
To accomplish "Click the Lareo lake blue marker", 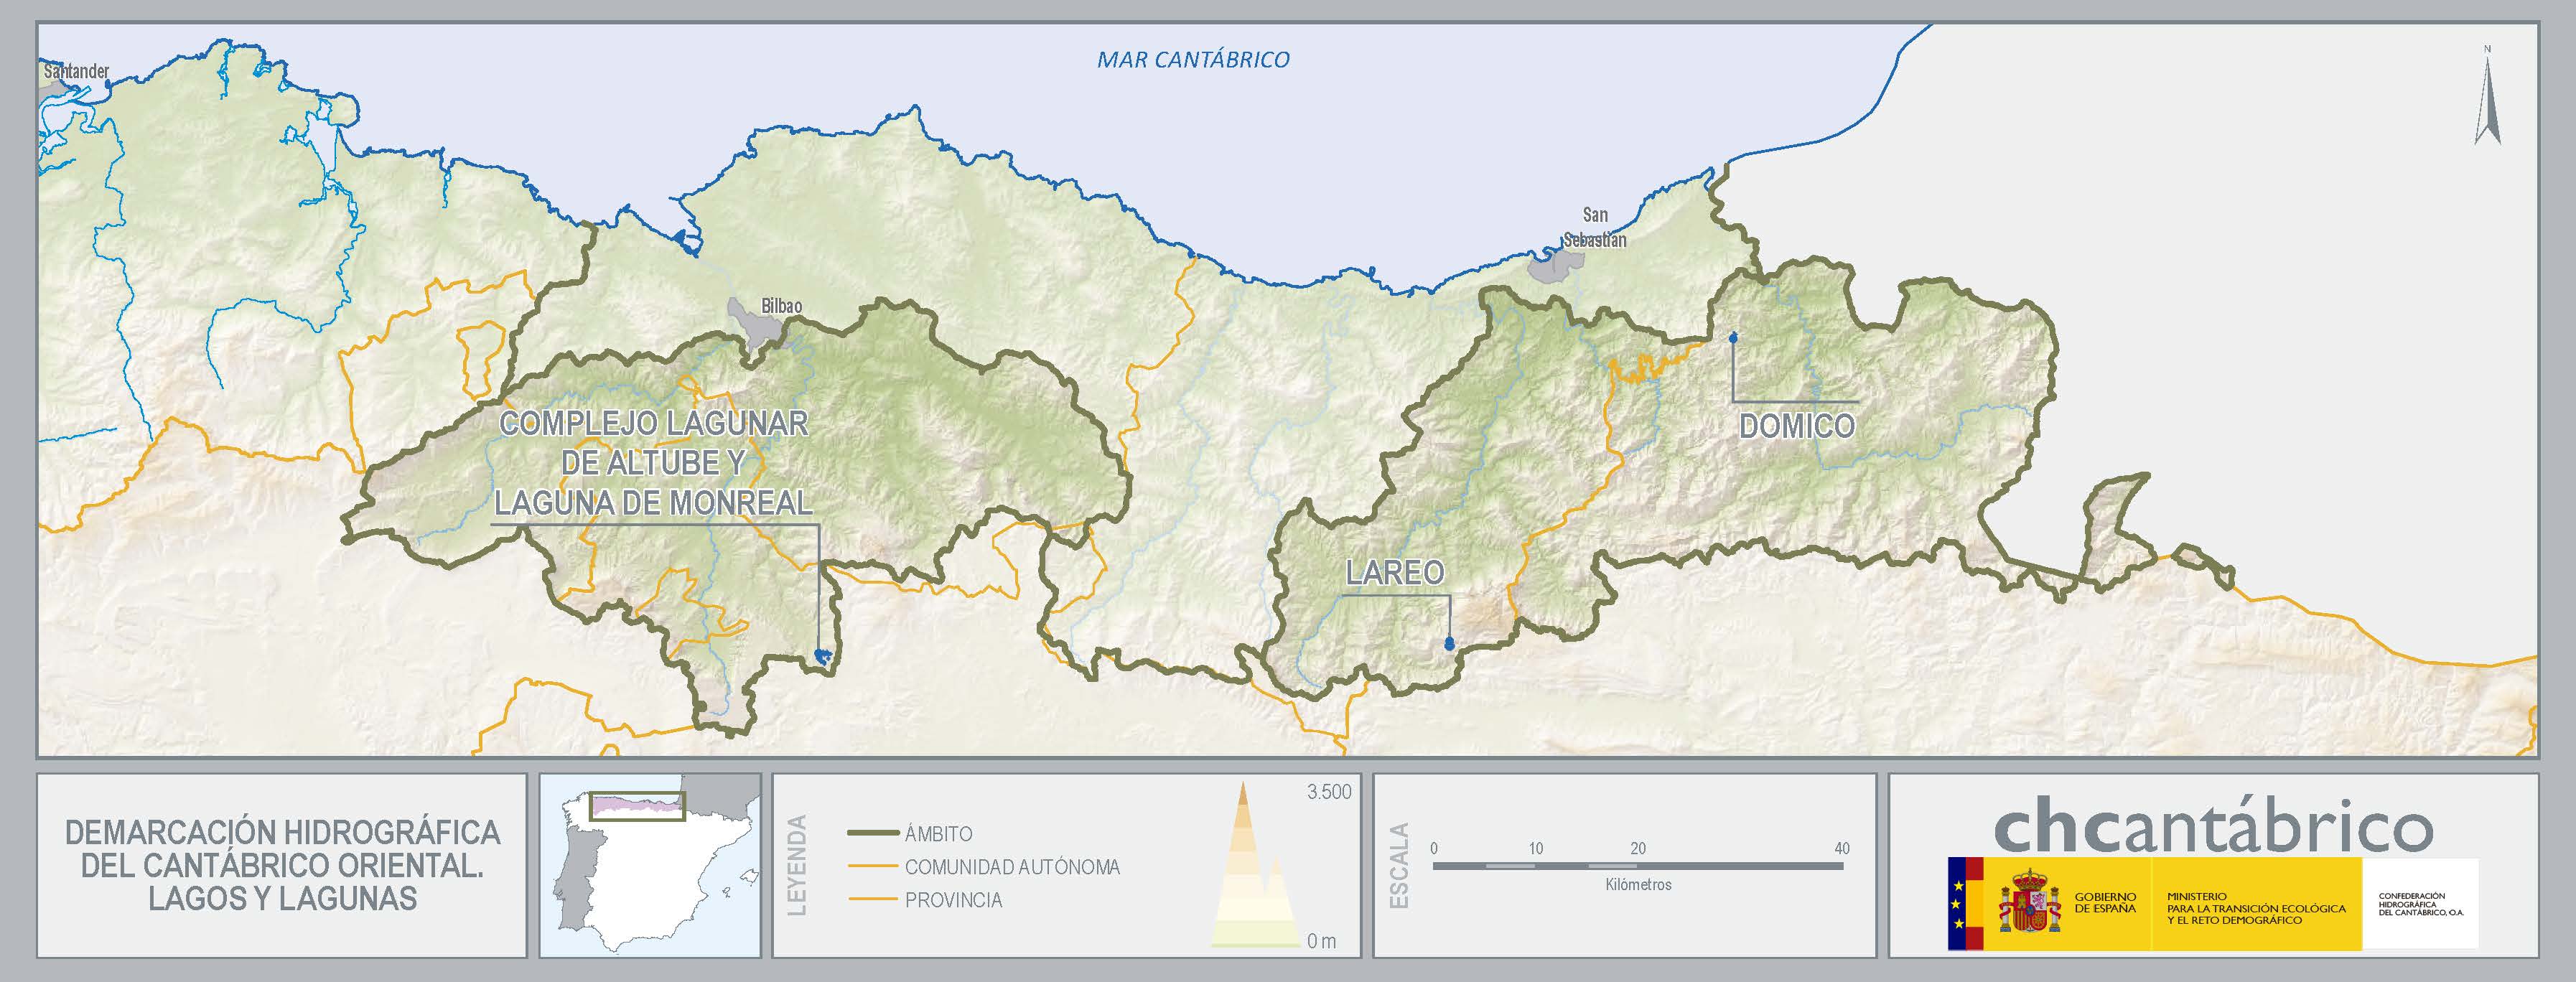I will [x=1449, y=644].
